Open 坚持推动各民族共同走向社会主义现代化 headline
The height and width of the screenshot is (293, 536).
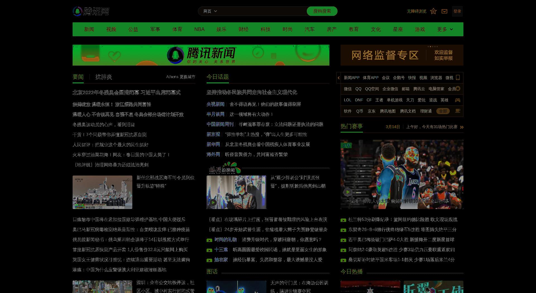(252, 92)
